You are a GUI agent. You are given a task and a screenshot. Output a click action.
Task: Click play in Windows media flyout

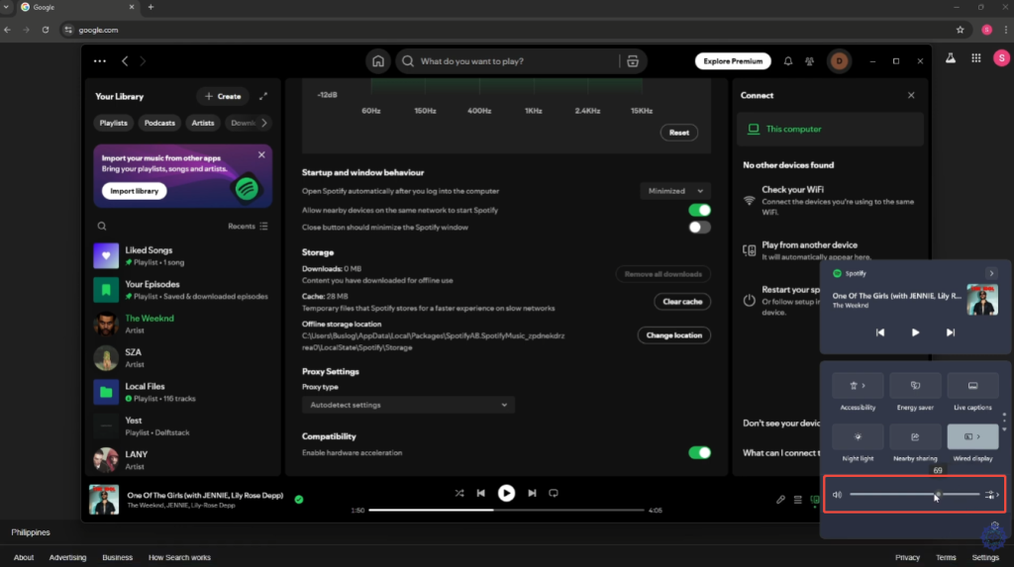[x=915, y=332]
